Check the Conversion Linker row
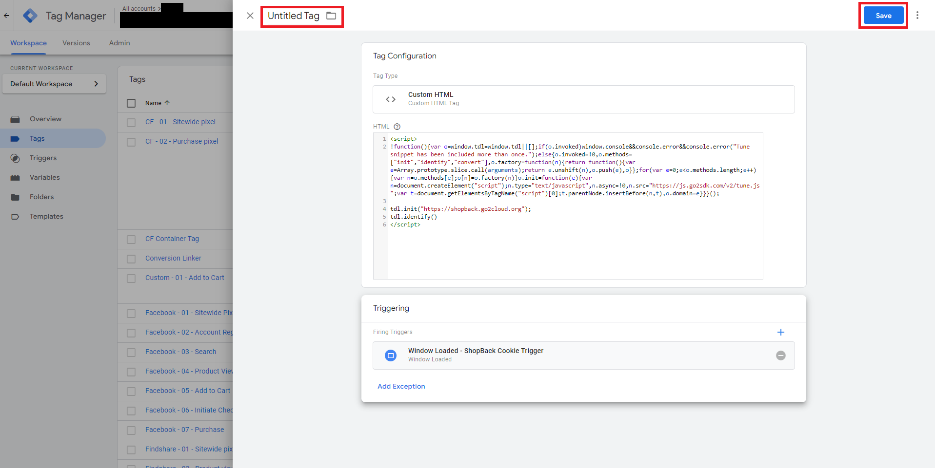The image size is (935, 468). (131, 259)
